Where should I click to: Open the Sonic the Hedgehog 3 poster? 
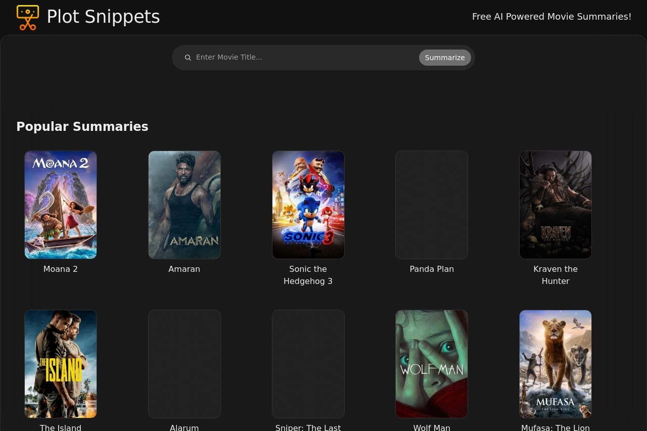308,205
